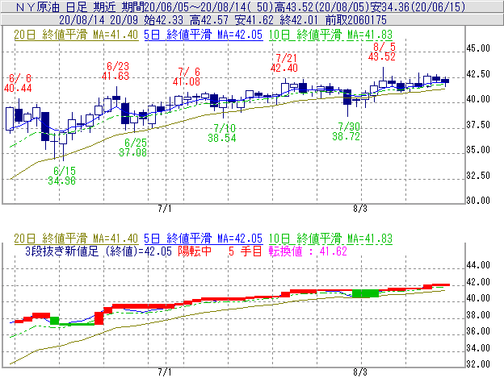
Task: Click the 7/1 date label under upper chart
Action: pyautogui.click(x=165, y=209)
